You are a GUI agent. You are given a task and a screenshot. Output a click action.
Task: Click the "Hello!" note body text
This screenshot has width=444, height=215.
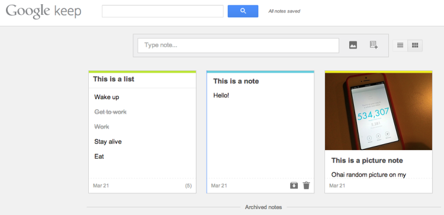pos(221,96)
